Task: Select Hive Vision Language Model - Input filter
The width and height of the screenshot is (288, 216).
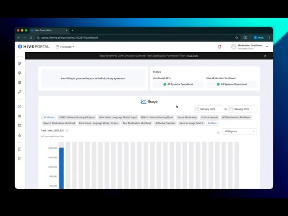Action: point(118,117)
